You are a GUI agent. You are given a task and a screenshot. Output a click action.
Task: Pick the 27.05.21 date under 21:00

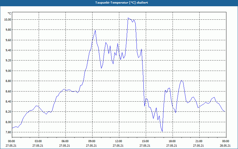coord(198,145)
